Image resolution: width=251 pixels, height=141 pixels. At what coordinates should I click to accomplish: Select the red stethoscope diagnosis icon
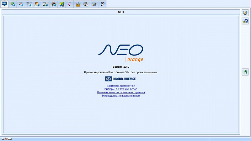(70, 4)
